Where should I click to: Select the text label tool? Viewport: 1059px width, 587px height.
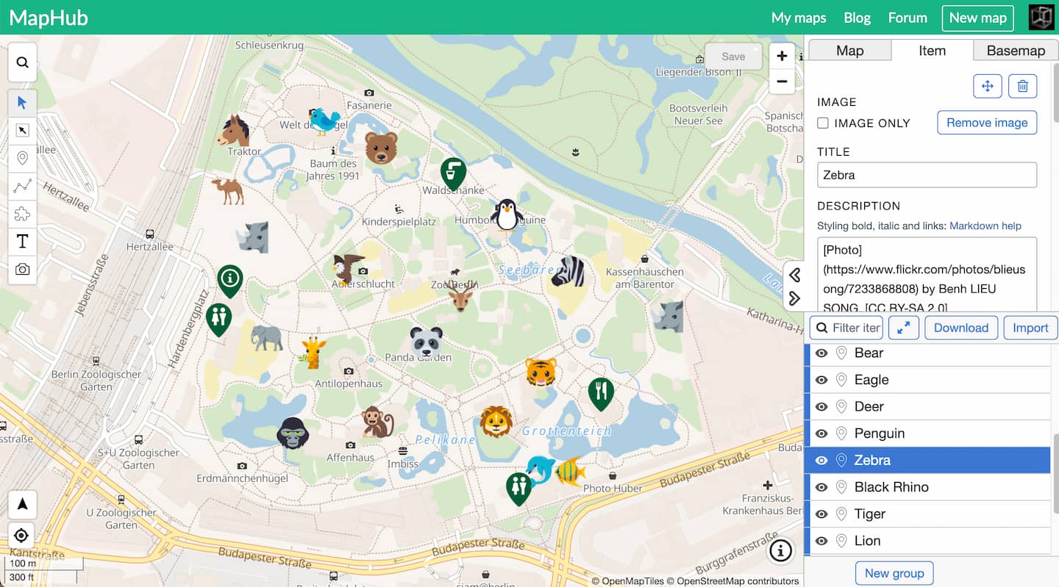tap(23, 242)
